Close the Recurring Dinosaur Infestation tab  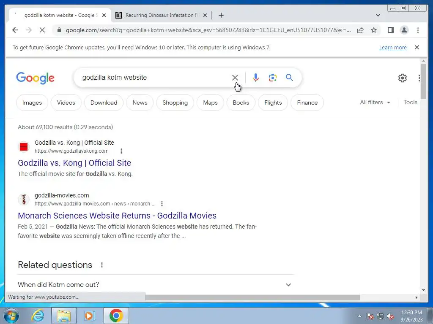205,15
